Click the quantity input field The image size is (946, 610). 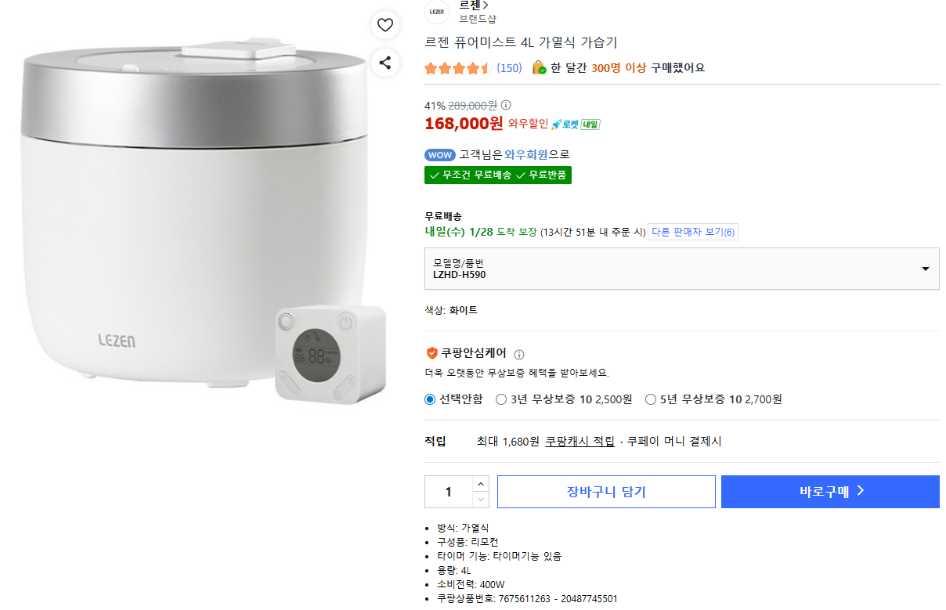(449, 492)
